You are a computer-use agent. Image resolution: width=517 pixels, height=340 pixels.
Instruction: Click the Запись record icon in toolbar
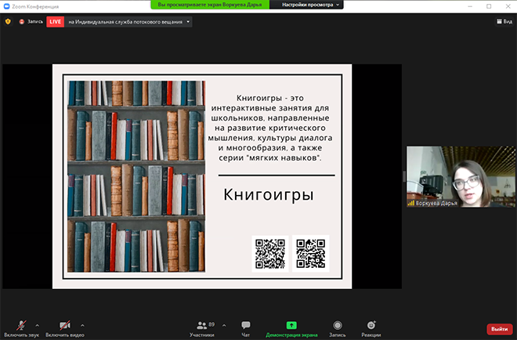[337, 327]
